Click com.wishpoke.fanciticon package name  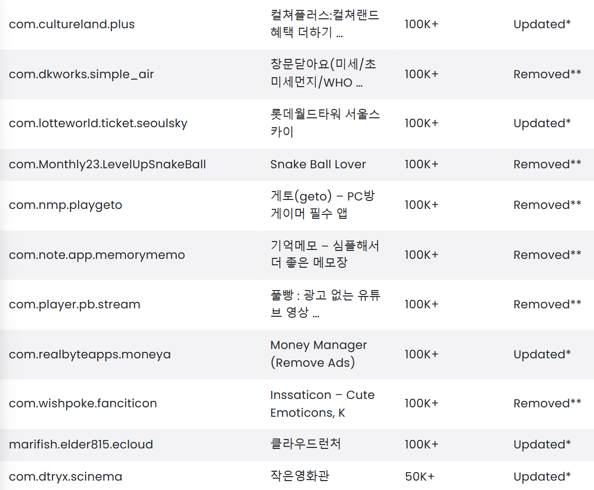pyautogui.click(x=83, y=403)
